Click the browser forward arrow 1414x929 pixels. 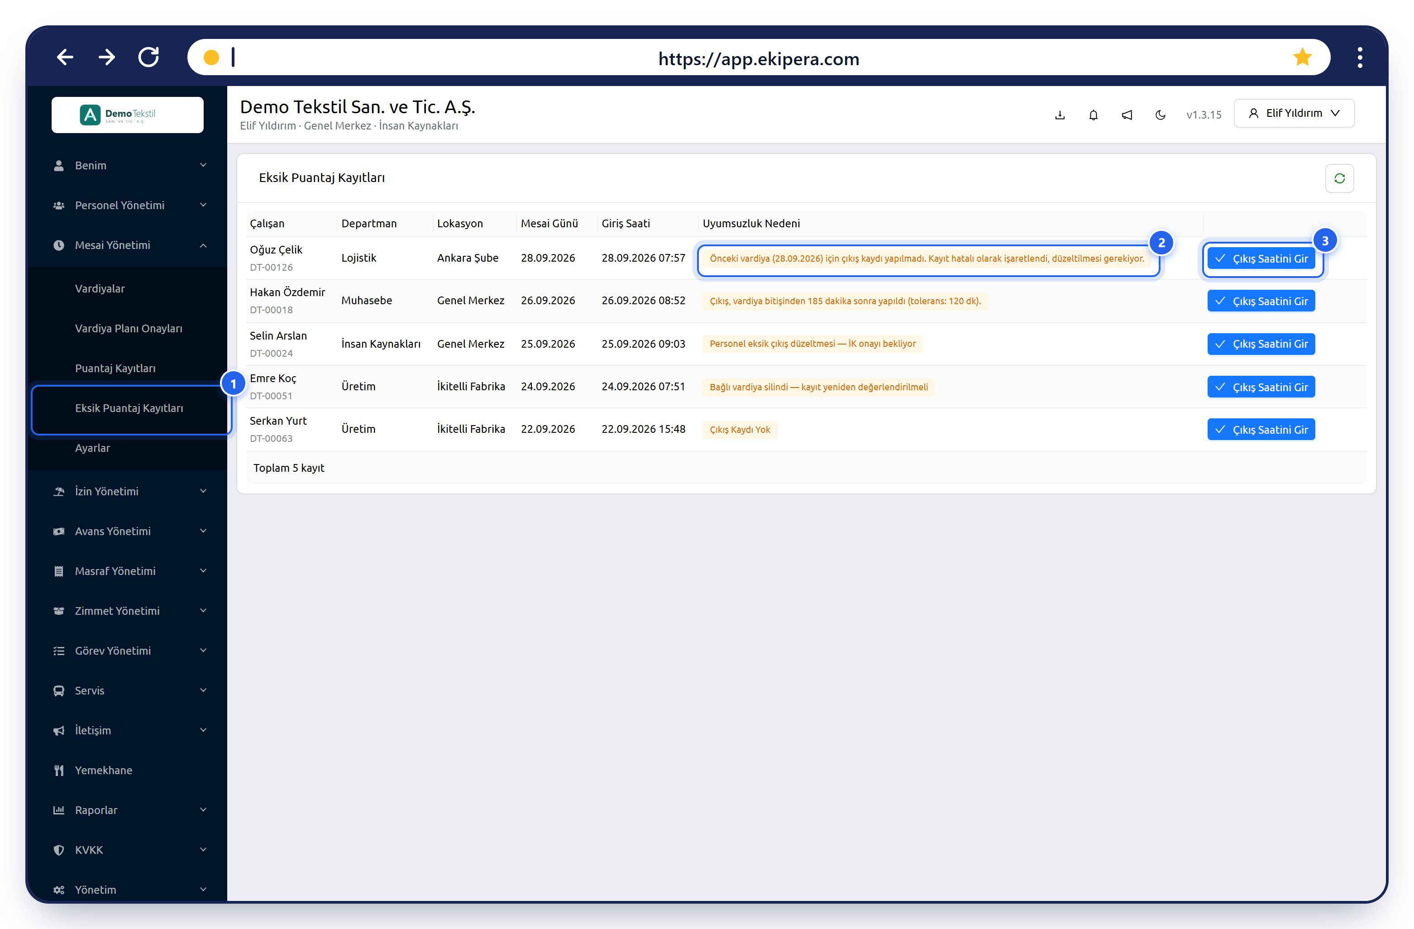[x=107, y=57]
